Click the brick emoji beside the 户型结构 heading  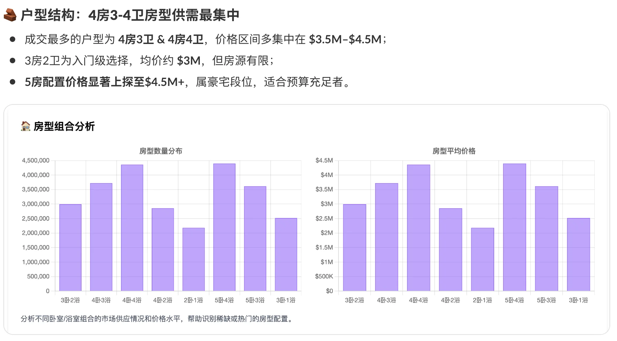point(10,15)
